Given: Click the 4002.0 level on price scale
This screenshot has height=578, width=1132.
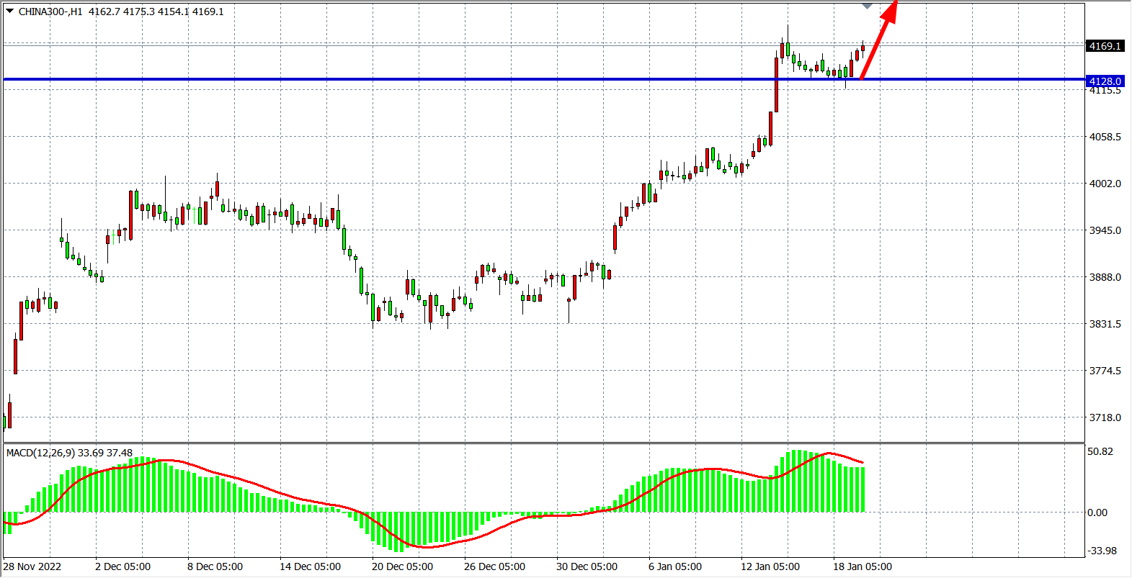Looking at the screenshot, I should pyautogui.click(x=1105, y=184).
